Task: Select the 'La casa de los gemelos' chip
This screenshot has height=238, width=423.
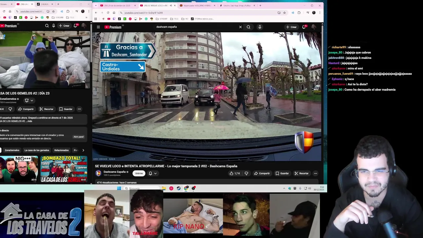Action: click(37, 150)
